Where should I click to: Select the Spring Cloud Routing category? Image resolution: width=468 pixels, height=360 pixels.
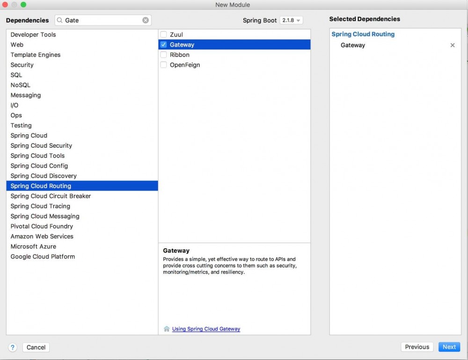coord(82,186)
